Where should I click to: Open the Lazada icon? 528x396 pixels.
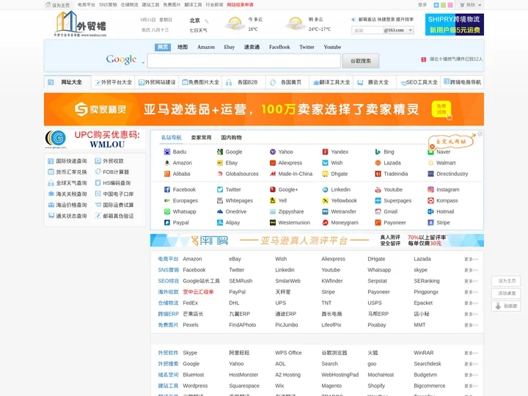[378, 163]
